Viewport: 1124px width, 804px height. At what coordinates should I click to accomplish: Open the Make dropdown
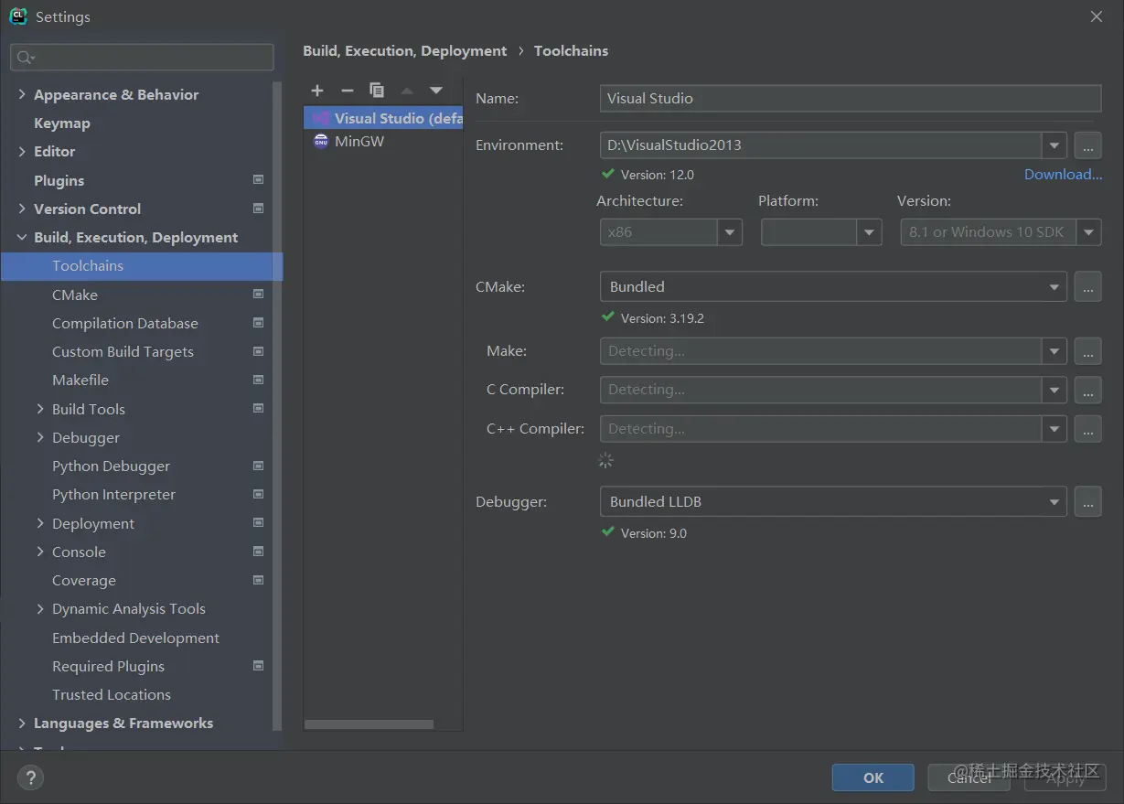pyautogui.click(x=1054, y=350)
